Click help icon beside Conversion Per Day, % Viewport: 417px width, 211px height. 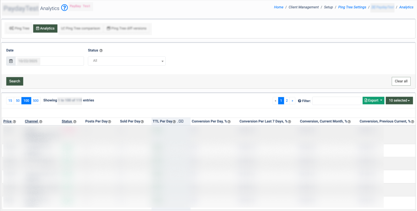[229, 122]
